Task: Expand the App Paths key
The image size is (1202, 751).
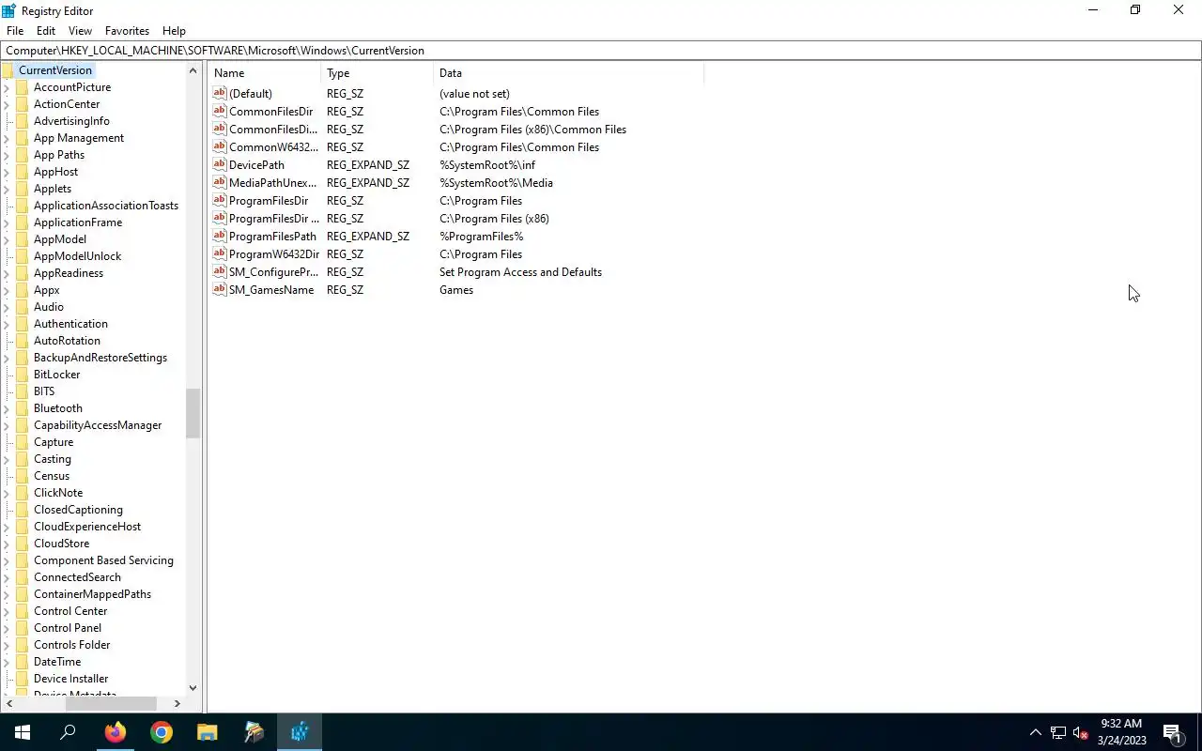Action: click(x=8, y=155)
